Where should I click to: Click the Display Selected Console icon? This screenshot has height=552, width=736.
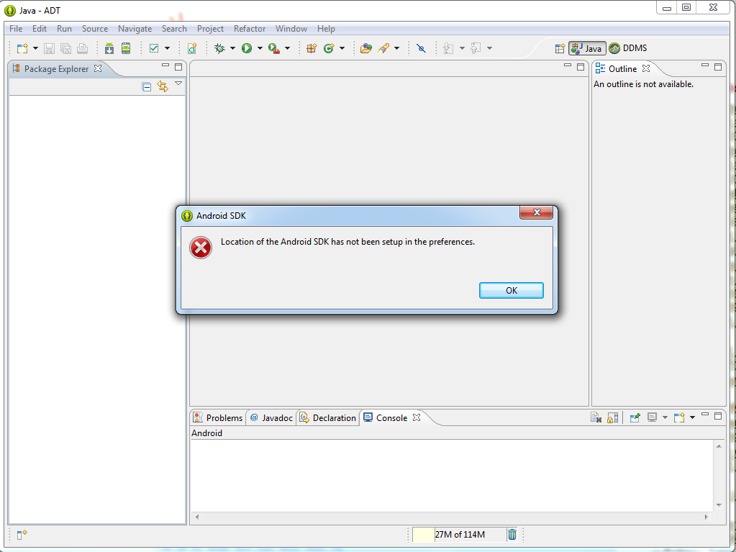(x=652, y=417)
